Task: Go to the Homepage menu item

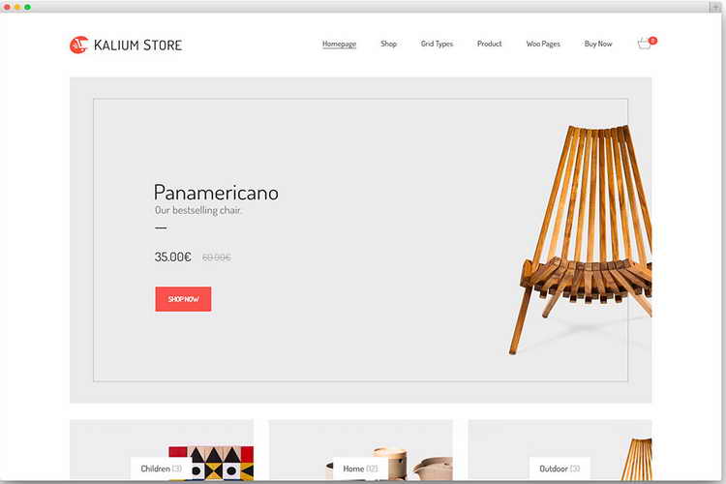Action: [x=339, y=44]
